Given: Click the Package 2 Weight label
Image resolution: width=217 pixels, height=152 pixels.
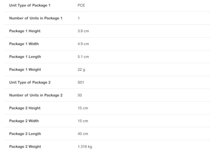Looking at the screenshot, I should point(25,147).
